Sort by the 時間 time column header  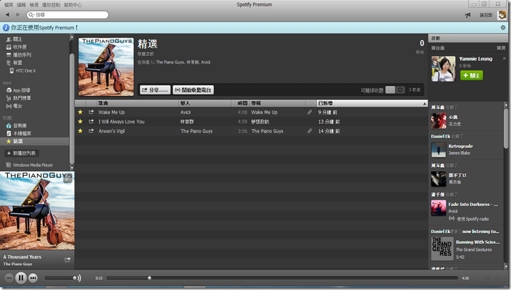tap(240, 103)
